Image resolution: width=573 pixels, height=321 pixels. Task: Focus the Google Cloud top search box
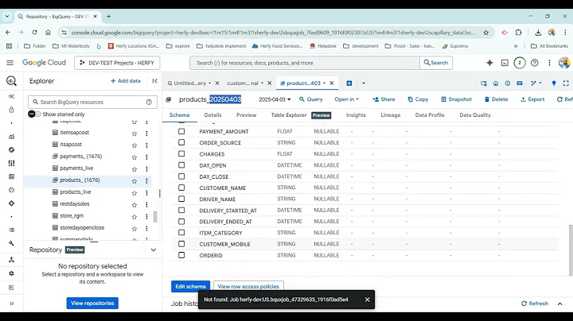click(304, 63)
